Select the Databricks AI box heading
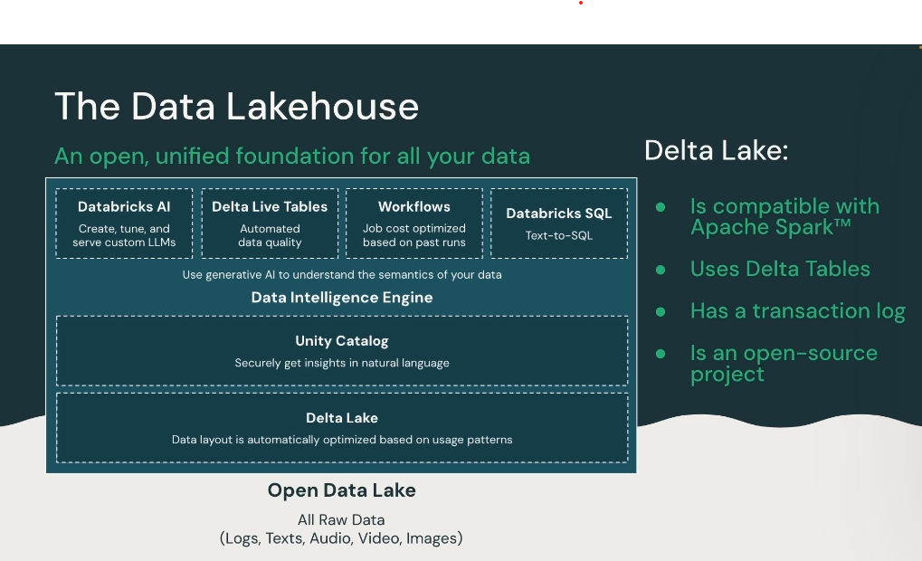This screenshot has width=922, height=561. pos(124,207)
